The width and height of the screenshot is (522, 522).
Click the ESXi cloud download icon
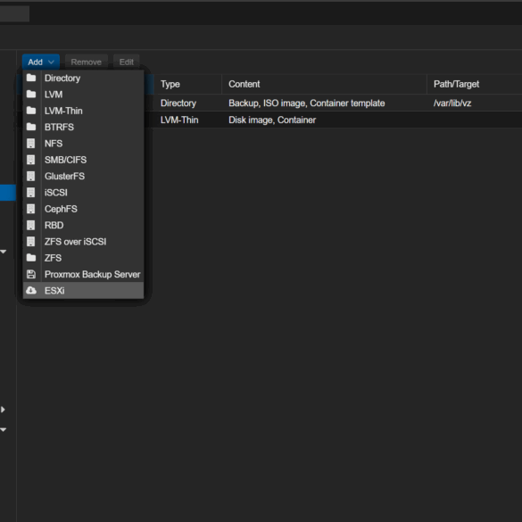pyautogui.click(x=31, y=290)
